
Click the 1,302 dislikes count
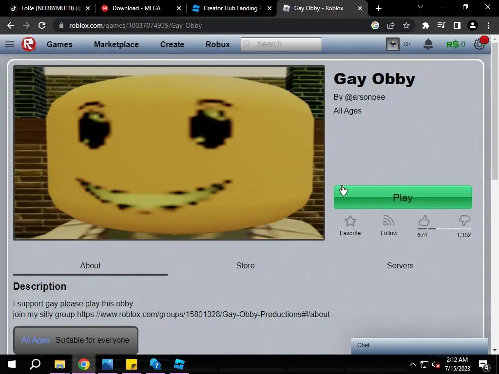pos(464,235)
